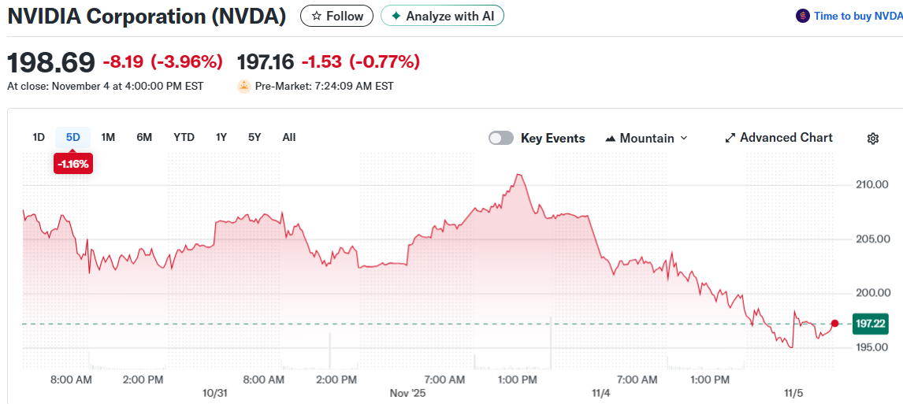This screenshot has width=903, height=404.
Task: Click the Mountain chart type icon
Action: coord(610,139)
